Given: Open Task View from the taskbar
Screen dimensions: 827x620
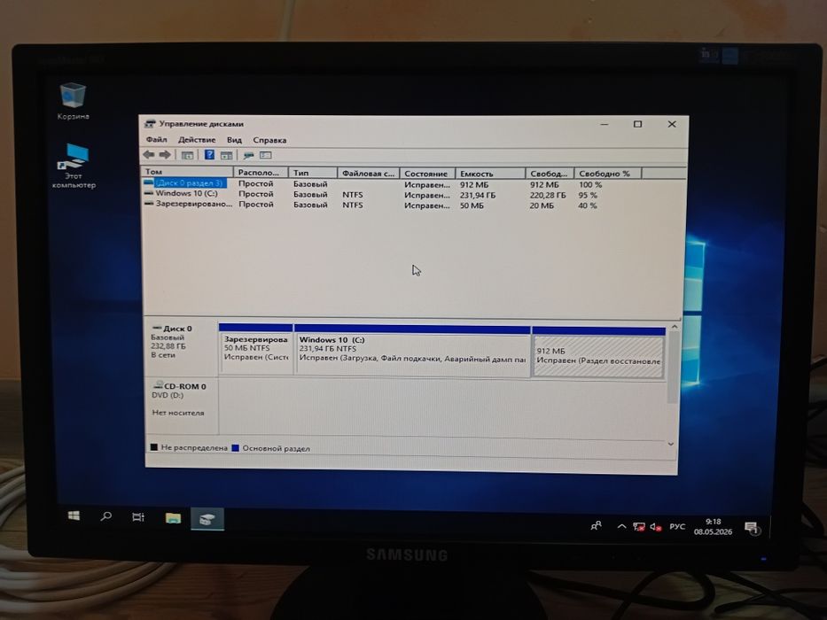Looking at the screenshot, I should pos(138,517).
